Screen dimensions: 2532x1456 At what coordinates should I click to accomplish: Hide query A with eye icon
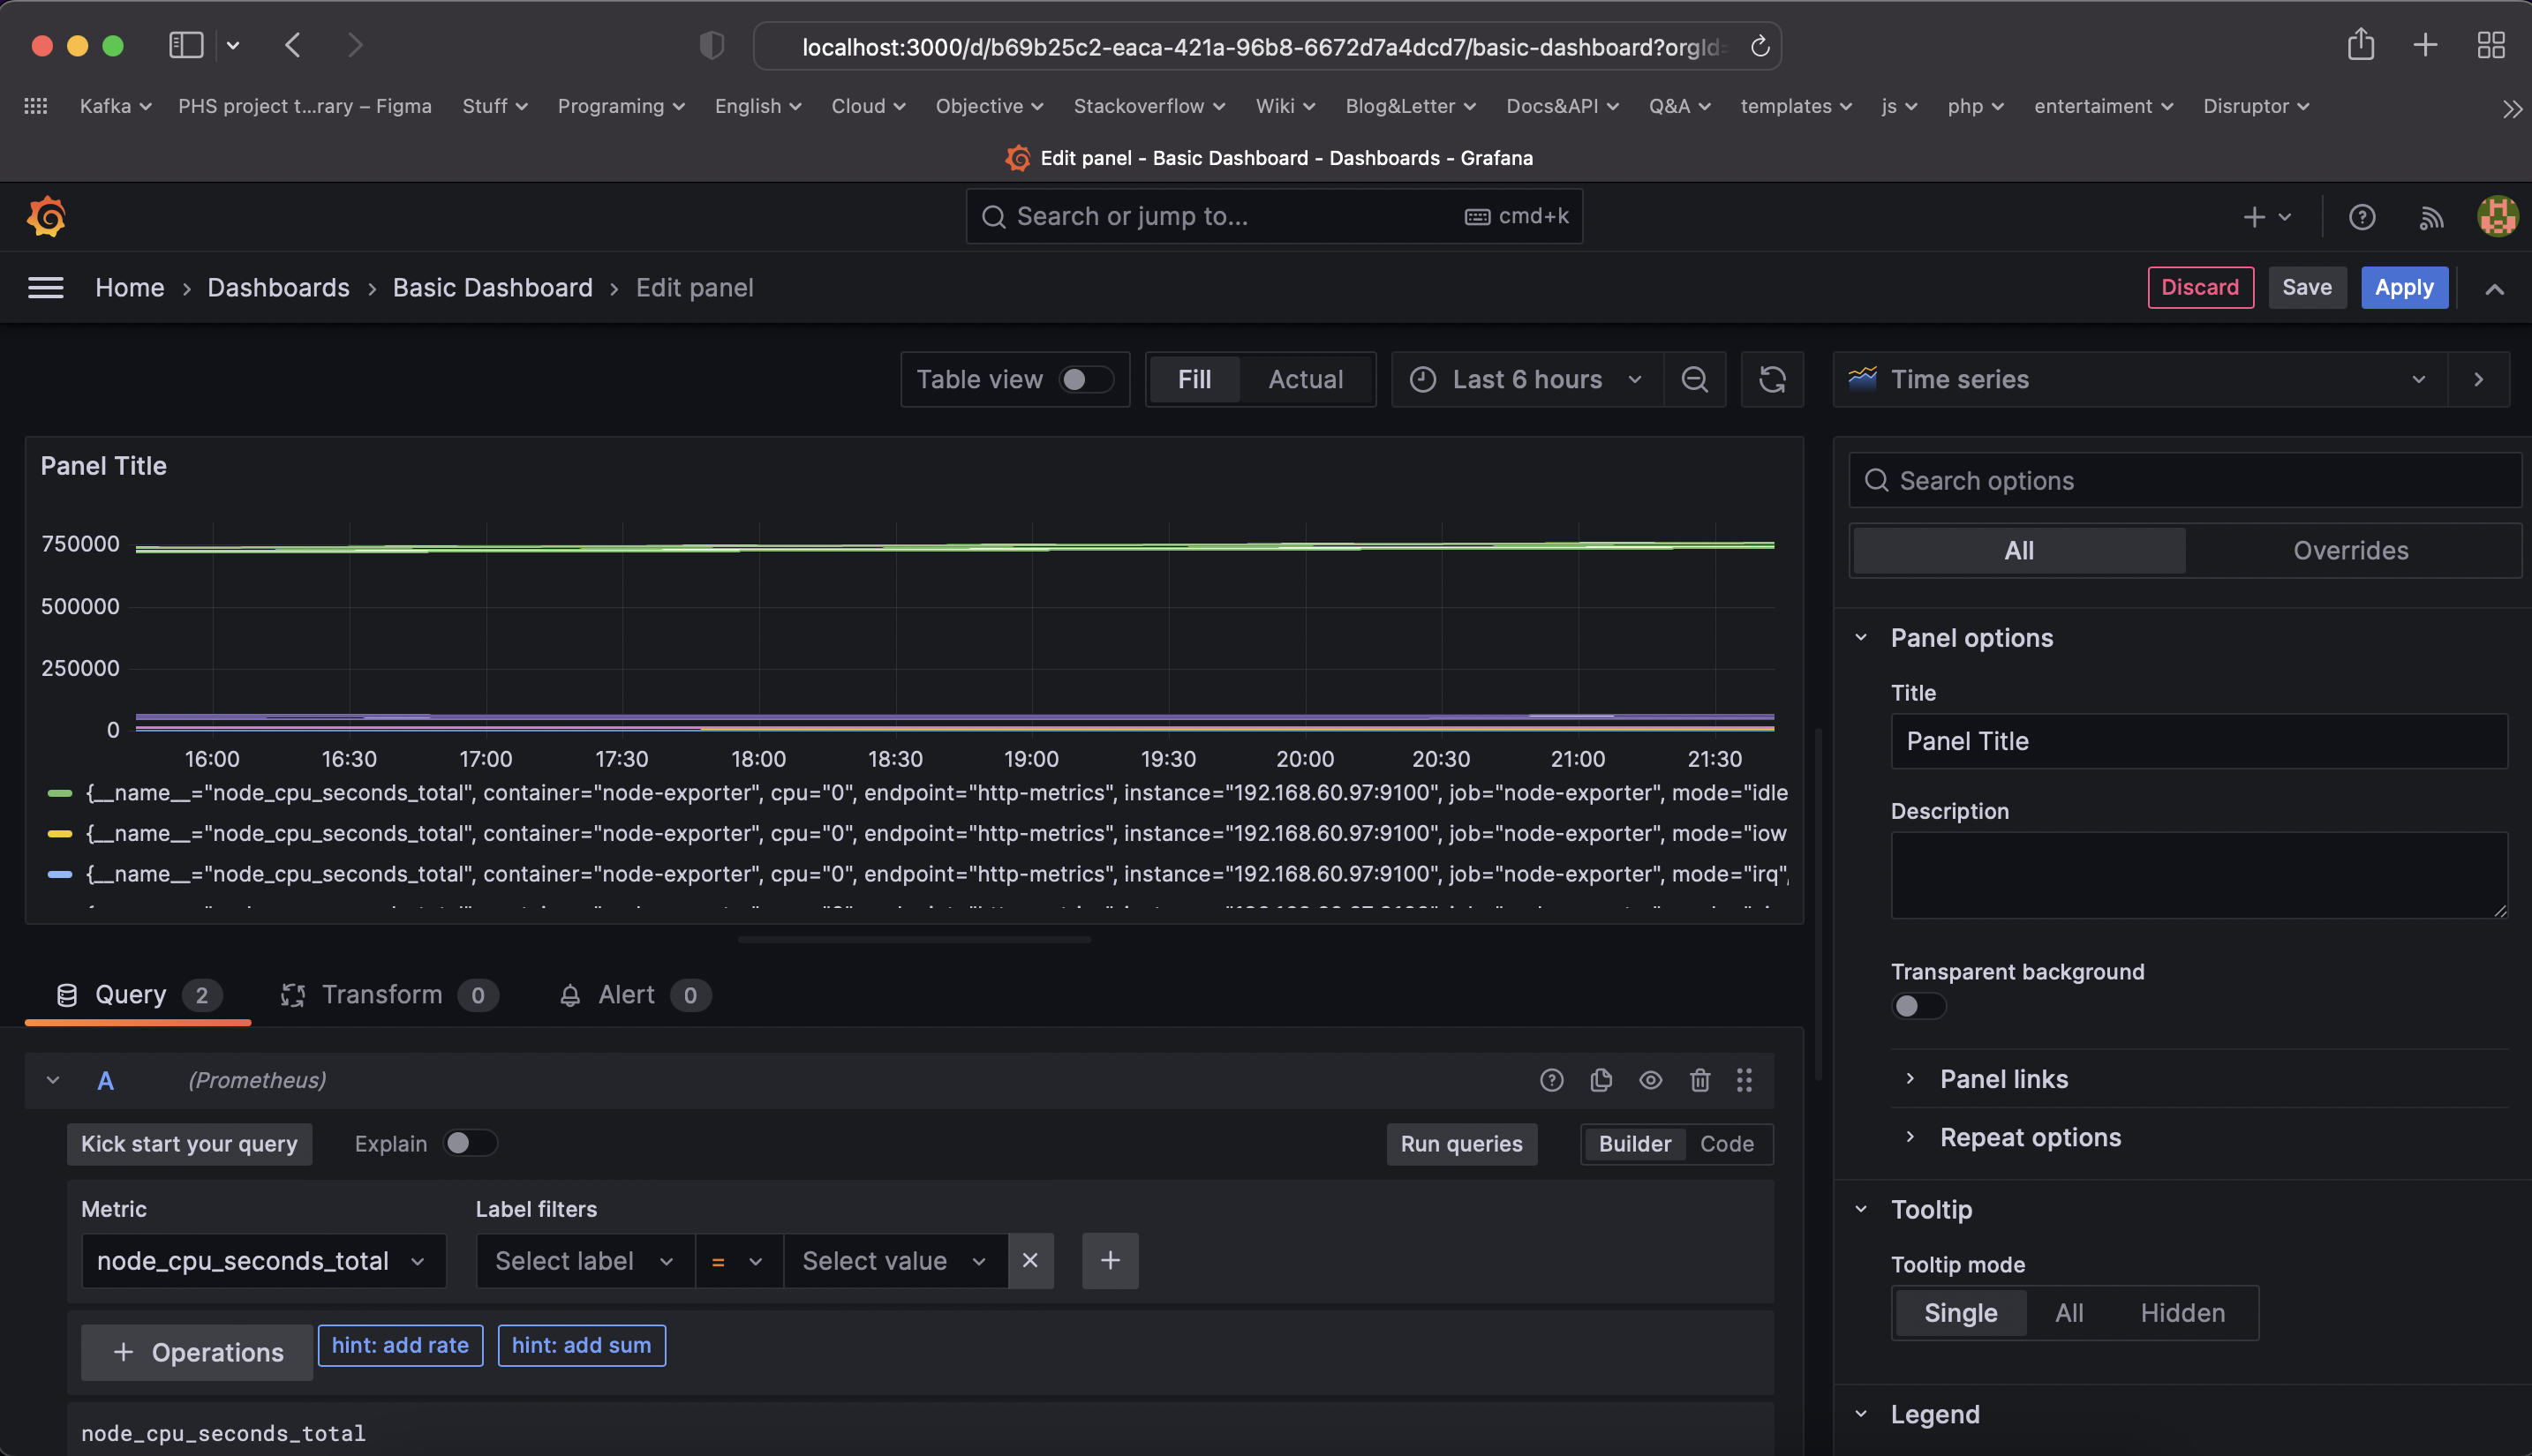(x=1651, y=1080)
